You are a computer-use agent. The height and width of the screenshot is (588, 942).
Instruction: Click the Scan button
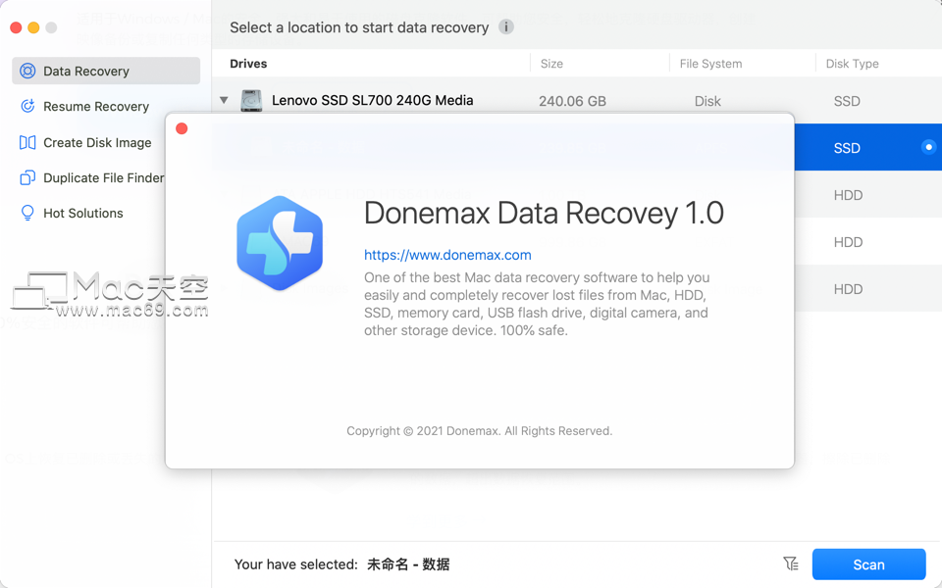(x=868, y=564)
